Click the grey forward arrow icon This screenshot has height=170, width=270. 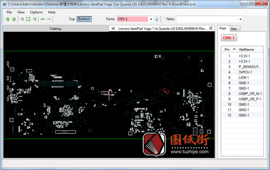click(49, 19)
